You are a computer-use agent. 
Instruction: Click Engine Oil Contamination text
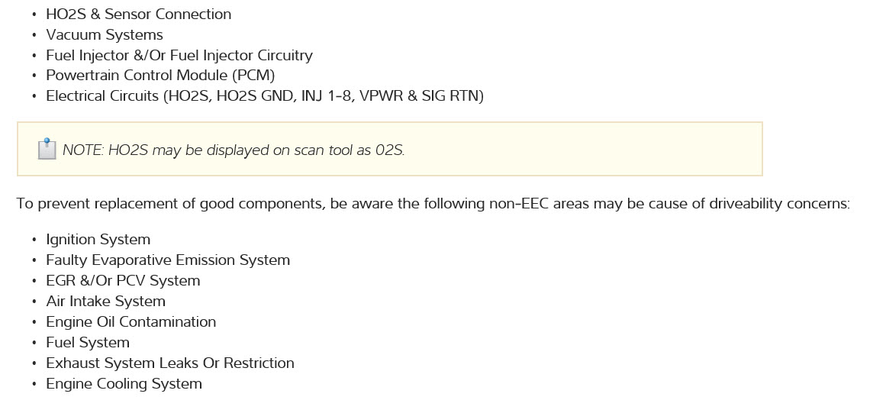131,322
